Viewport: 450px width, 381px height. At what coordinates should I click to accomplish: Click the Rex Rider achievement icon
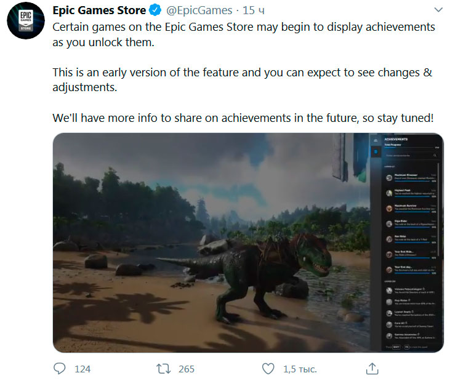(x=389, y=238)
